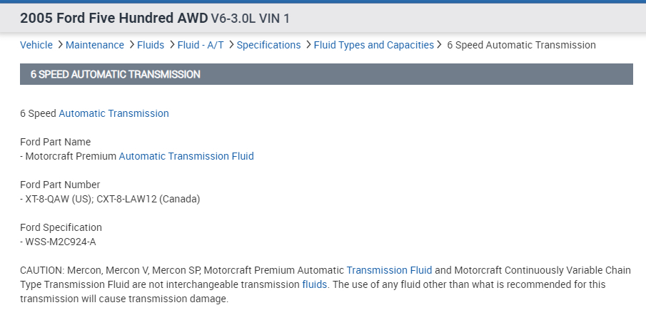Open Transmission Fluid link in the CAUTION paragraph
Screen dimensions: 646x325
[x=389, y=270]
